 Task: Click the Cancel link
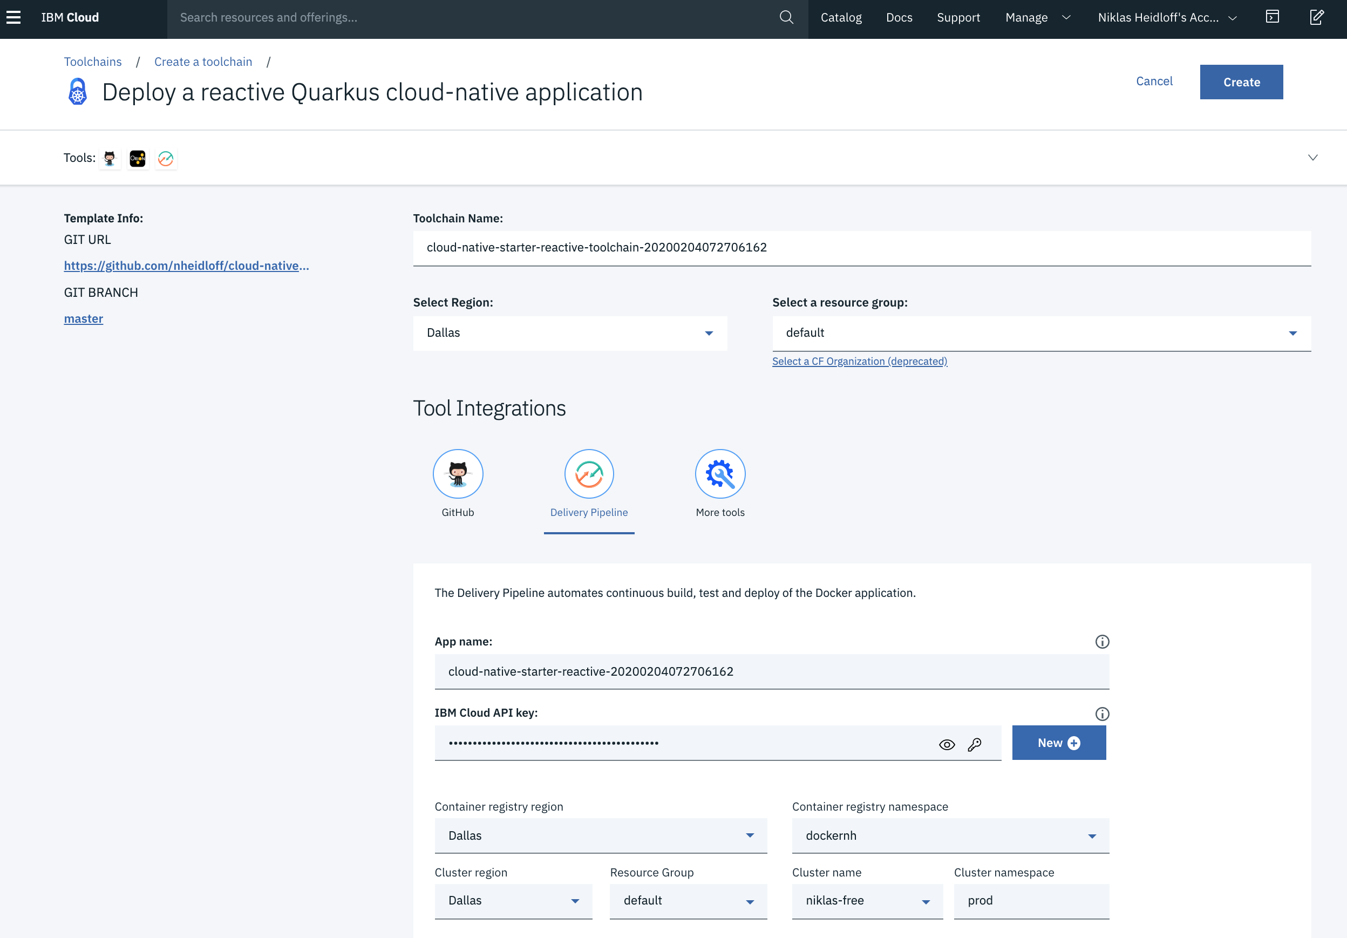point(1153,81)
